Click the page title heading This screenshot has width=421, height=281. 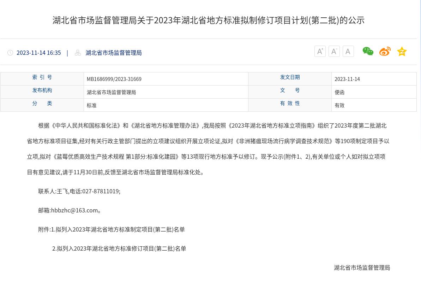[208, 20]
